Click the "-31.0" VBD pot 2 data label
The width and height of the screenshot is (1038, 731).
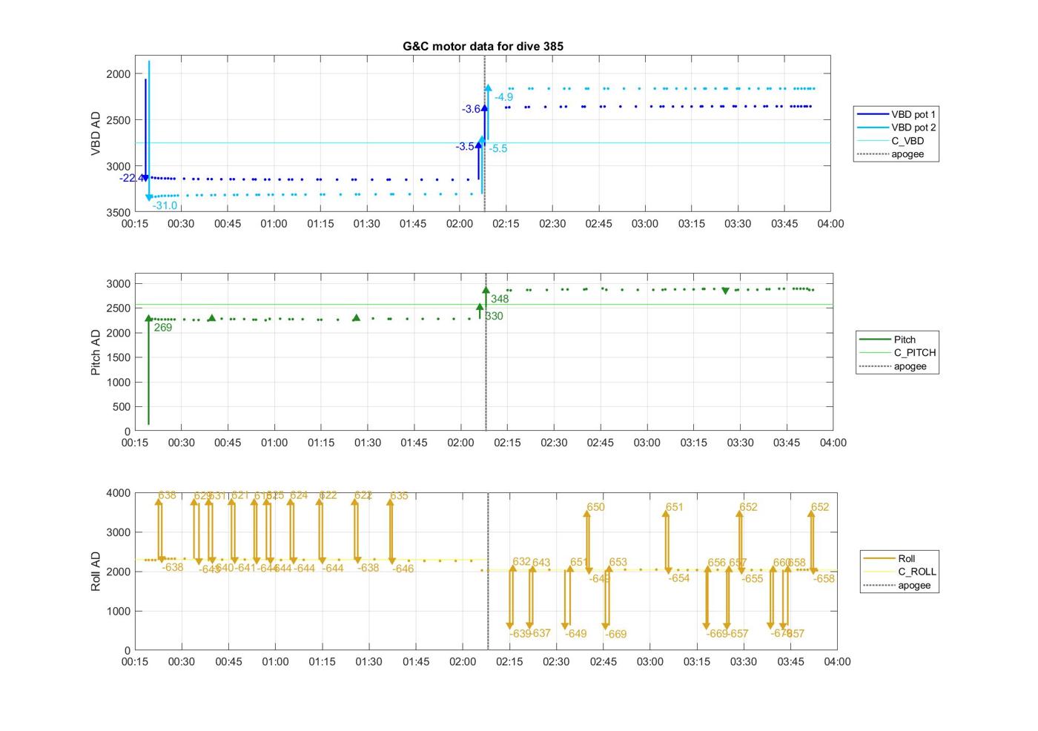tap(165, 205)
